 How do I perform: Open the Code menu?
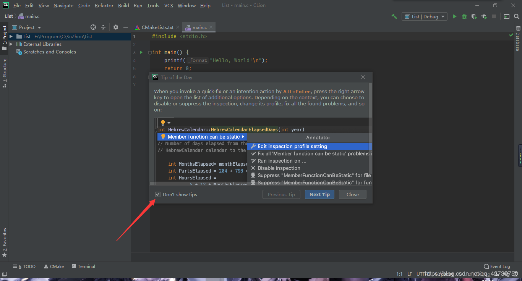(84, 6)
